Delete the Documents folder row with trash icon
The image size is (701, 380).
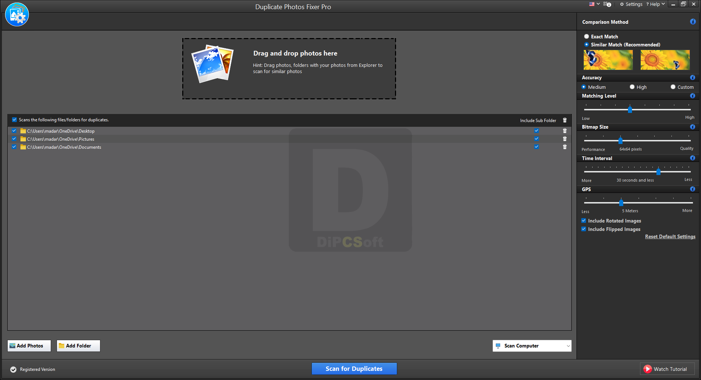coord(565,147)
